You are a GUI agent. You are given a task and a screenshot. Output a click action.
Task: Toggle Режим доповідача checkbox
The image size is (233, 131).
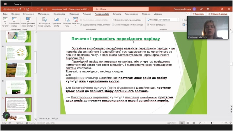[148, 25]
